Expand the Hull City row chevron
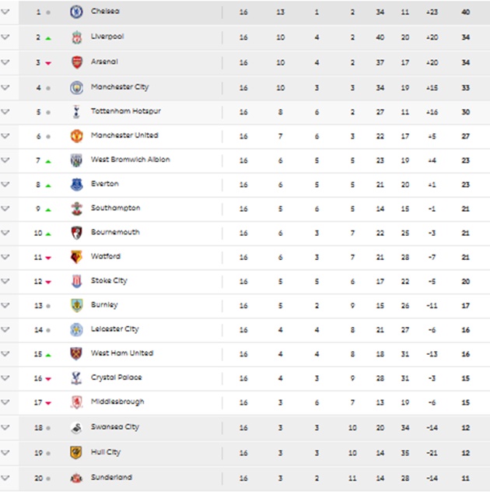 tap(6, 452)
